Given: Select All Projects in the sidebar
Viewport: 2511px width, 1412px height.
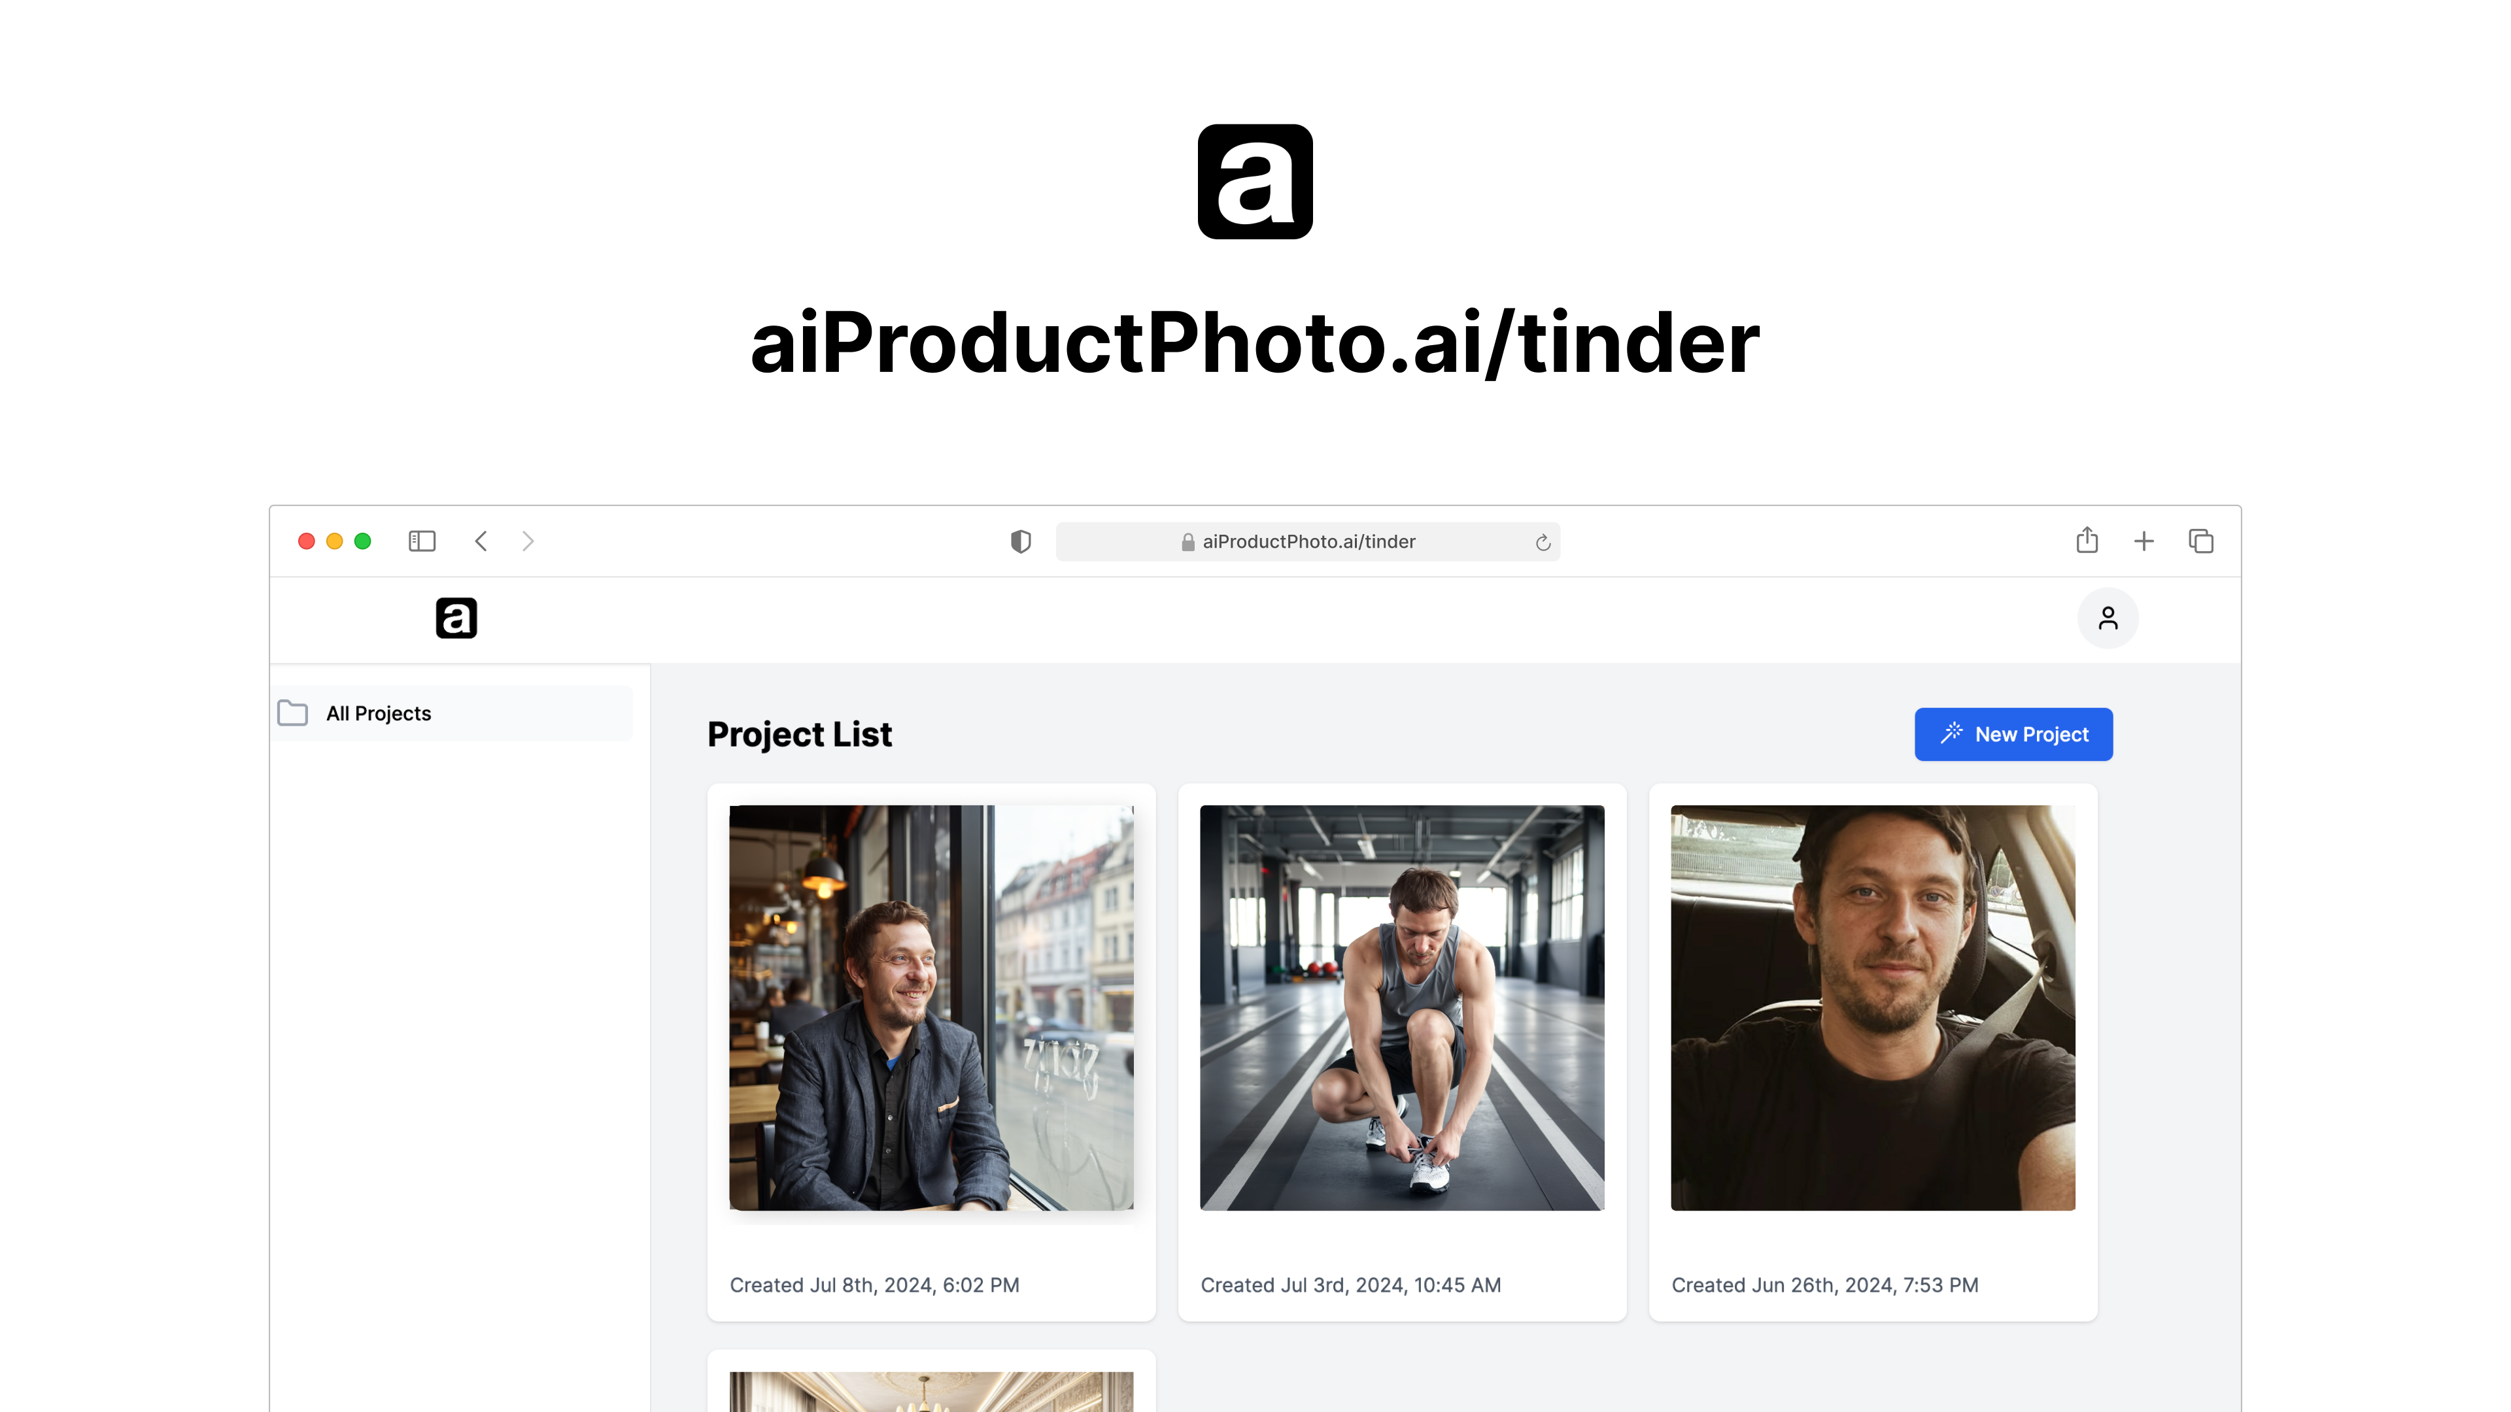Looking at the screenshot, I should (453, 713).
